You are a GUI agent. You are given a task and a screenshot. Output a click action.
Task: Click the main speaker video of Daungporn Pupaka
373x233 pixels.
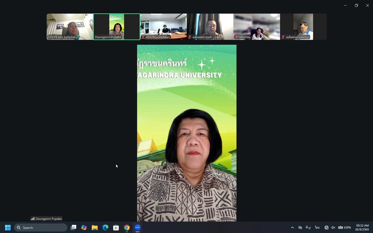pyautogui.click(x=187, y=133)
